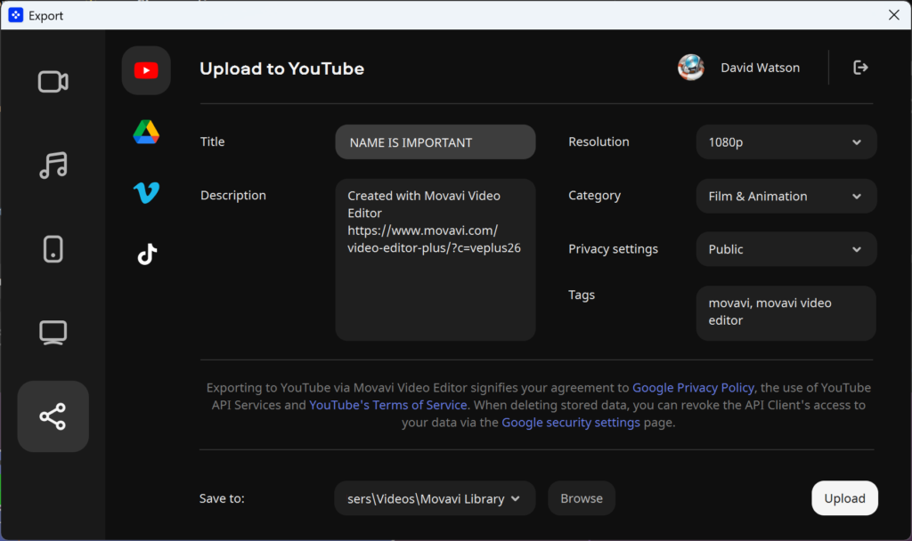
Task: Select Vimeo as upload destination
Action: coord(145,192)
